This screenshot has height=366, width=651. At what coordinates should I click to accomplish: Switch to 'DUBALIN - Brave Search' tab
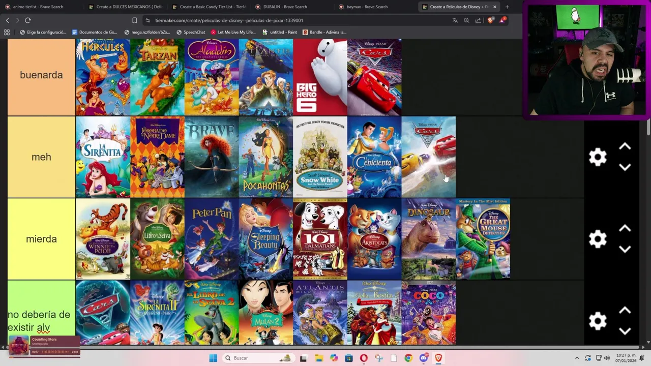[x=285, y=7]
